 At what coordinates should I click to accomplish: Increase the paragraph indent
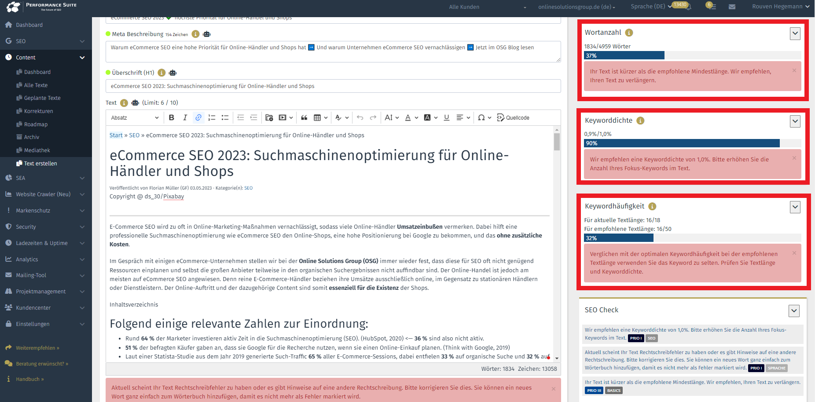click(x=253, y=117)
